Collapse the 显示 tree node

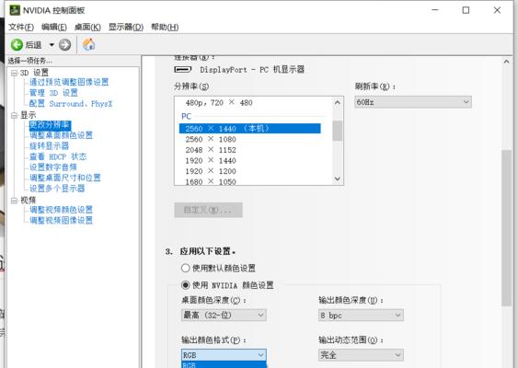14,115
